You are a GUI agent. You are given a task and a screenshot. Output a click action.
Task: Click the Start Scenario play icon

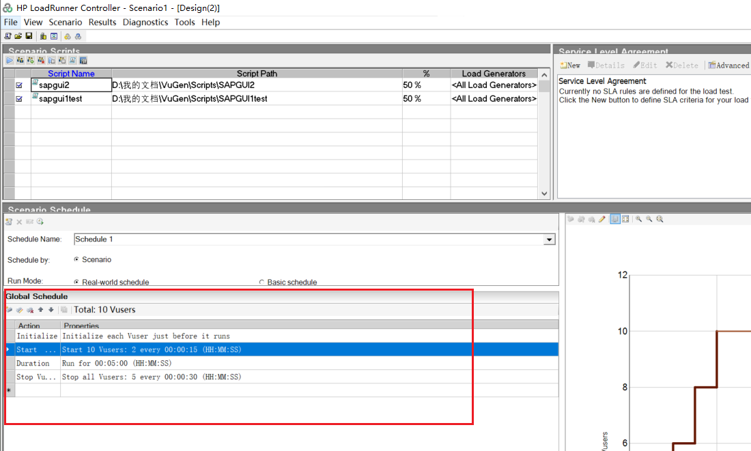[x=10, y=60]
